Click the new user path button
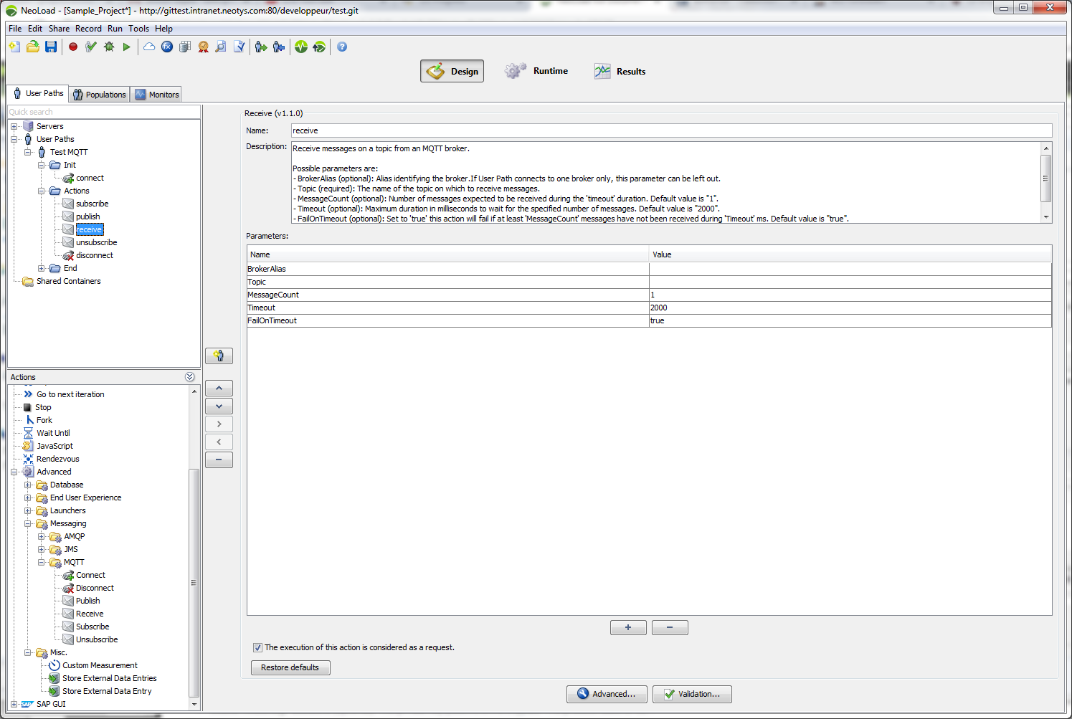Screen dimensions: 1072x719 (x=219, y=356)
